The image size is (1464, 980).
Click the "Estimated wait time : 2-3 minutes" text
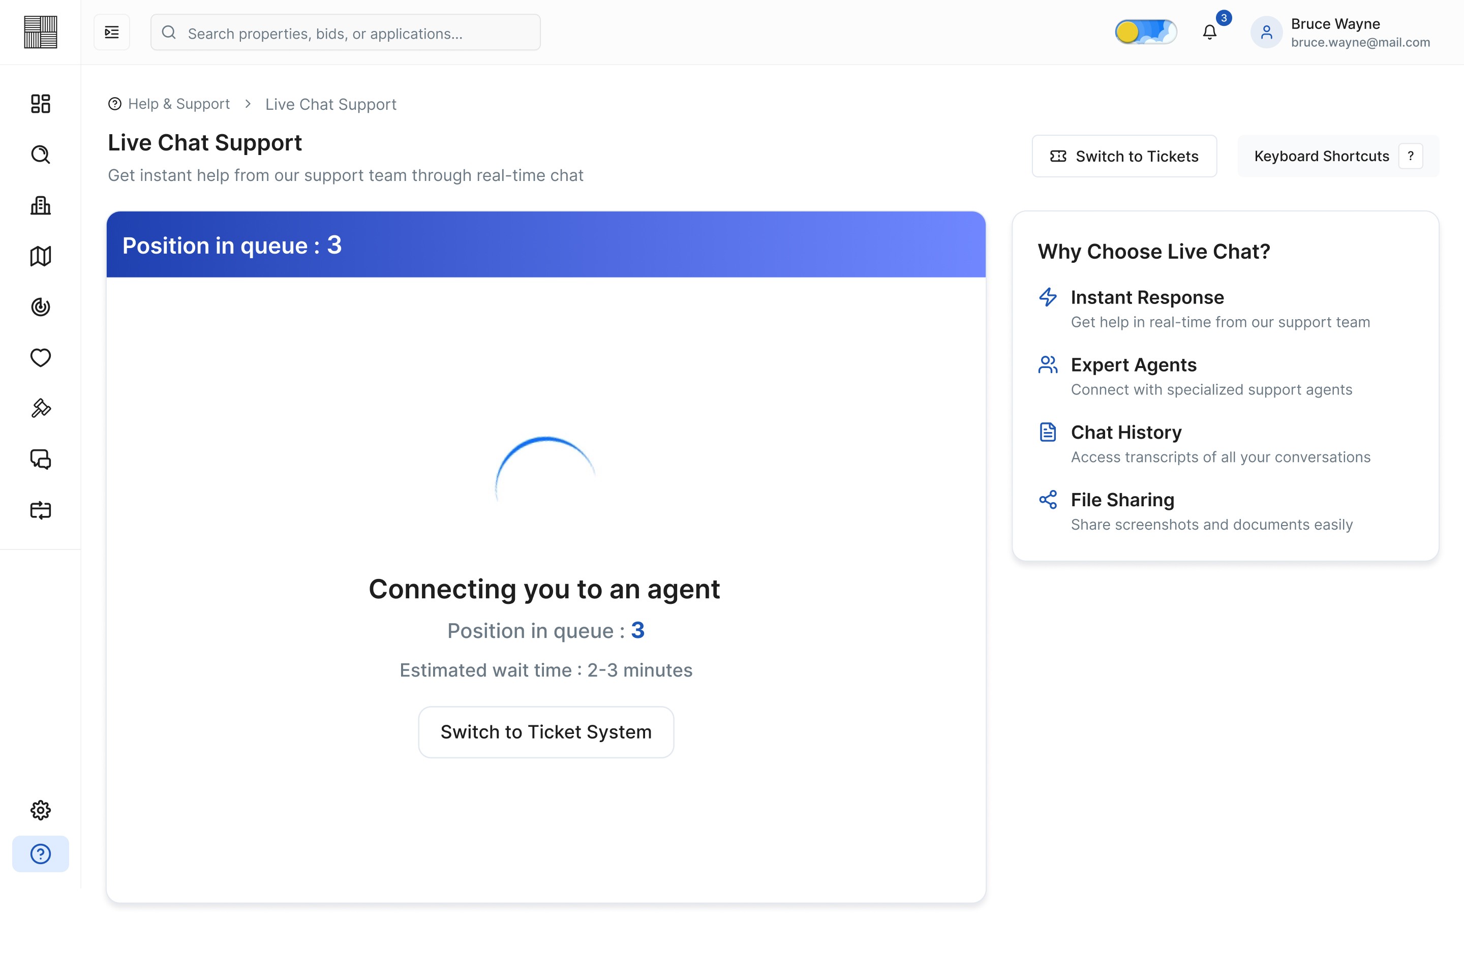[546, 670]
